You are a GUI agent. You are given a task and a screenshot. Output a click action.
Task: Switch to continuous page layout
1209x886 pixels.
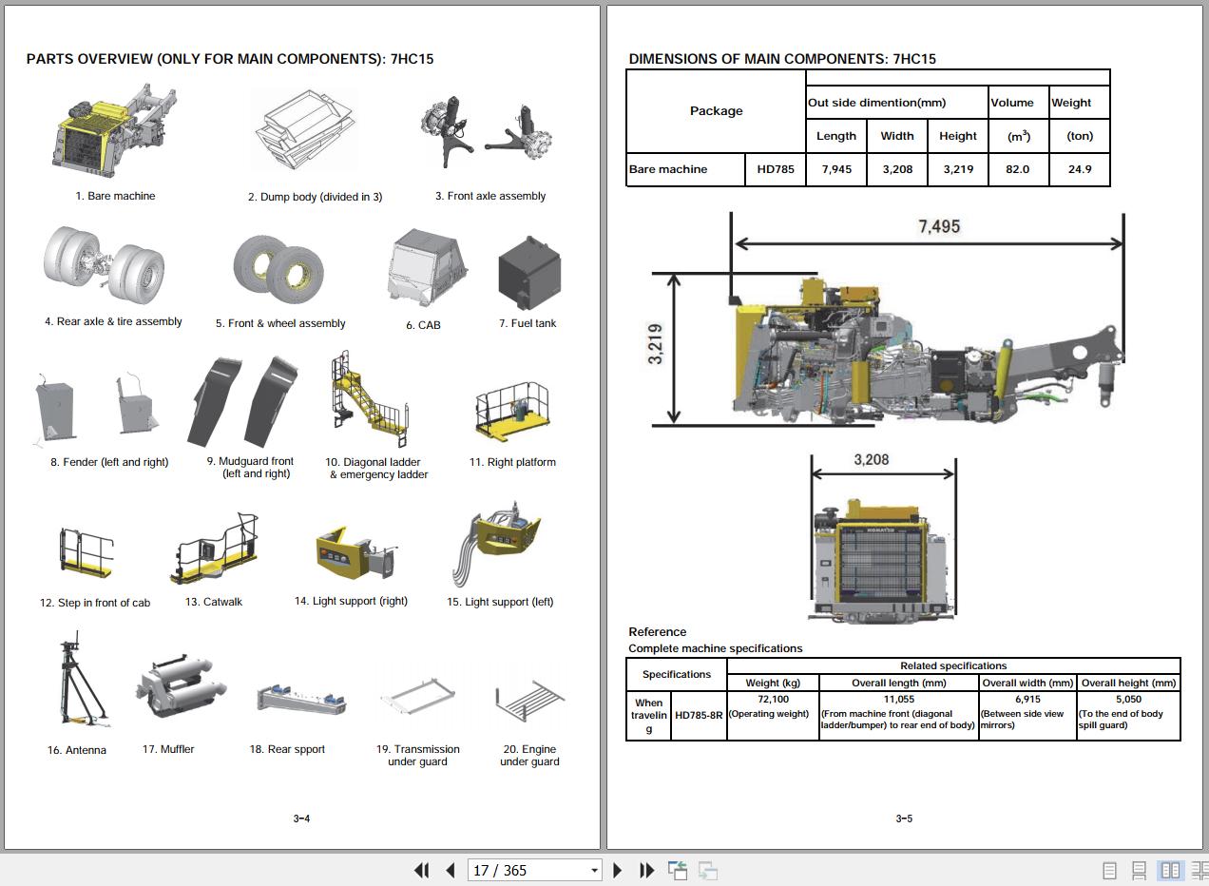point(1139,870)
